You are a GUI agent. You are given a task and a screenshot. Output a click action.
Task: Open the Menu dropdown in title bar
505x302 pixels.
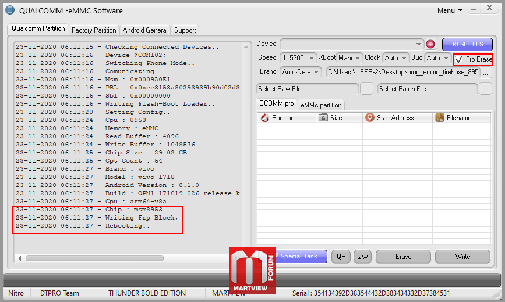[450, 10]
